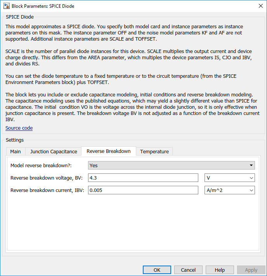The height and width of the screenshot is (276, 267).
Task: Open the IBV unit dropdown showing A/m^2
Action: (x=230, y=190)
